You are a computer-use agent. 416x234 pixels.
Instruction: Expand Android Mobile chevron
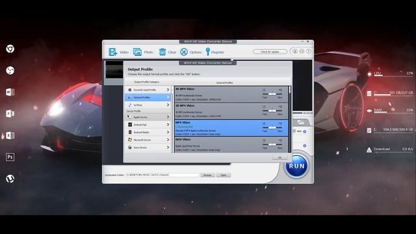[168, 132]
